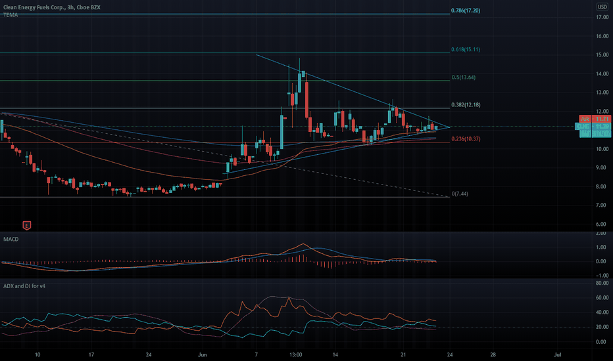Click the Bid price tag
Screen dimensions: 613x361
[595, 134]
